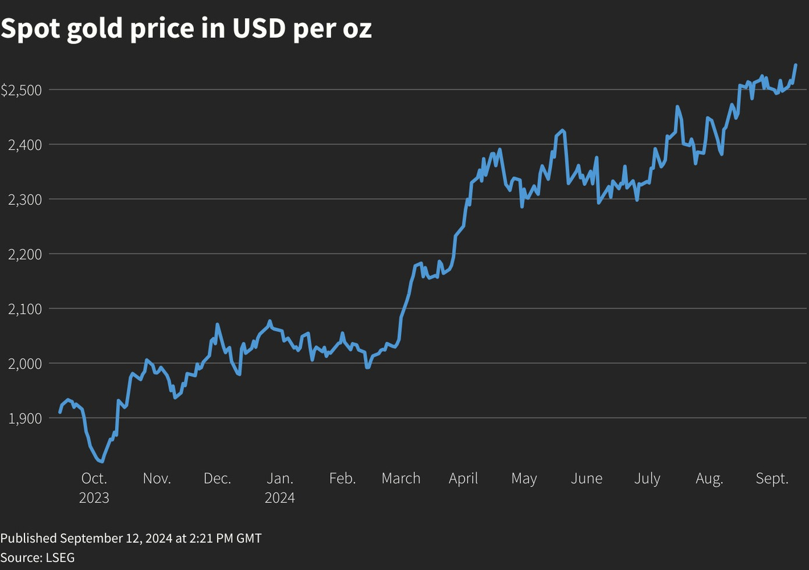Click the lowest dip of the line in October
809x570 pixels.
coord(102,462)
